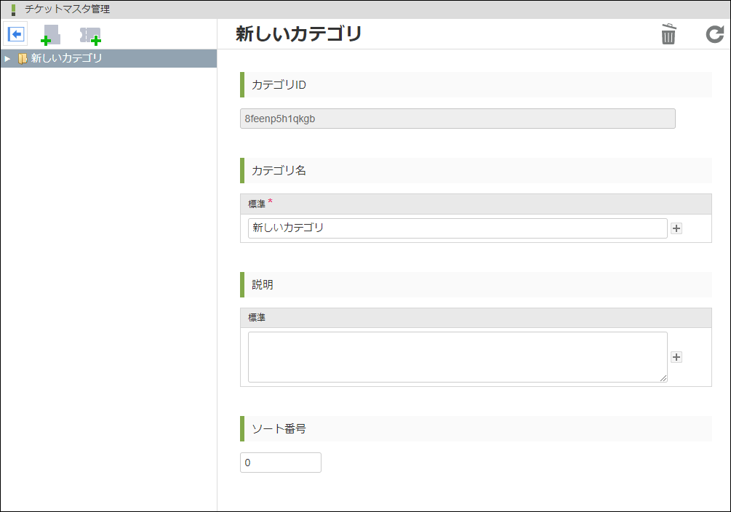Expand the 新しいカテゴリ tree node arrow
The width and height of the screenshot is (731, 512).
pyautogui.click(x=7, y=59)
